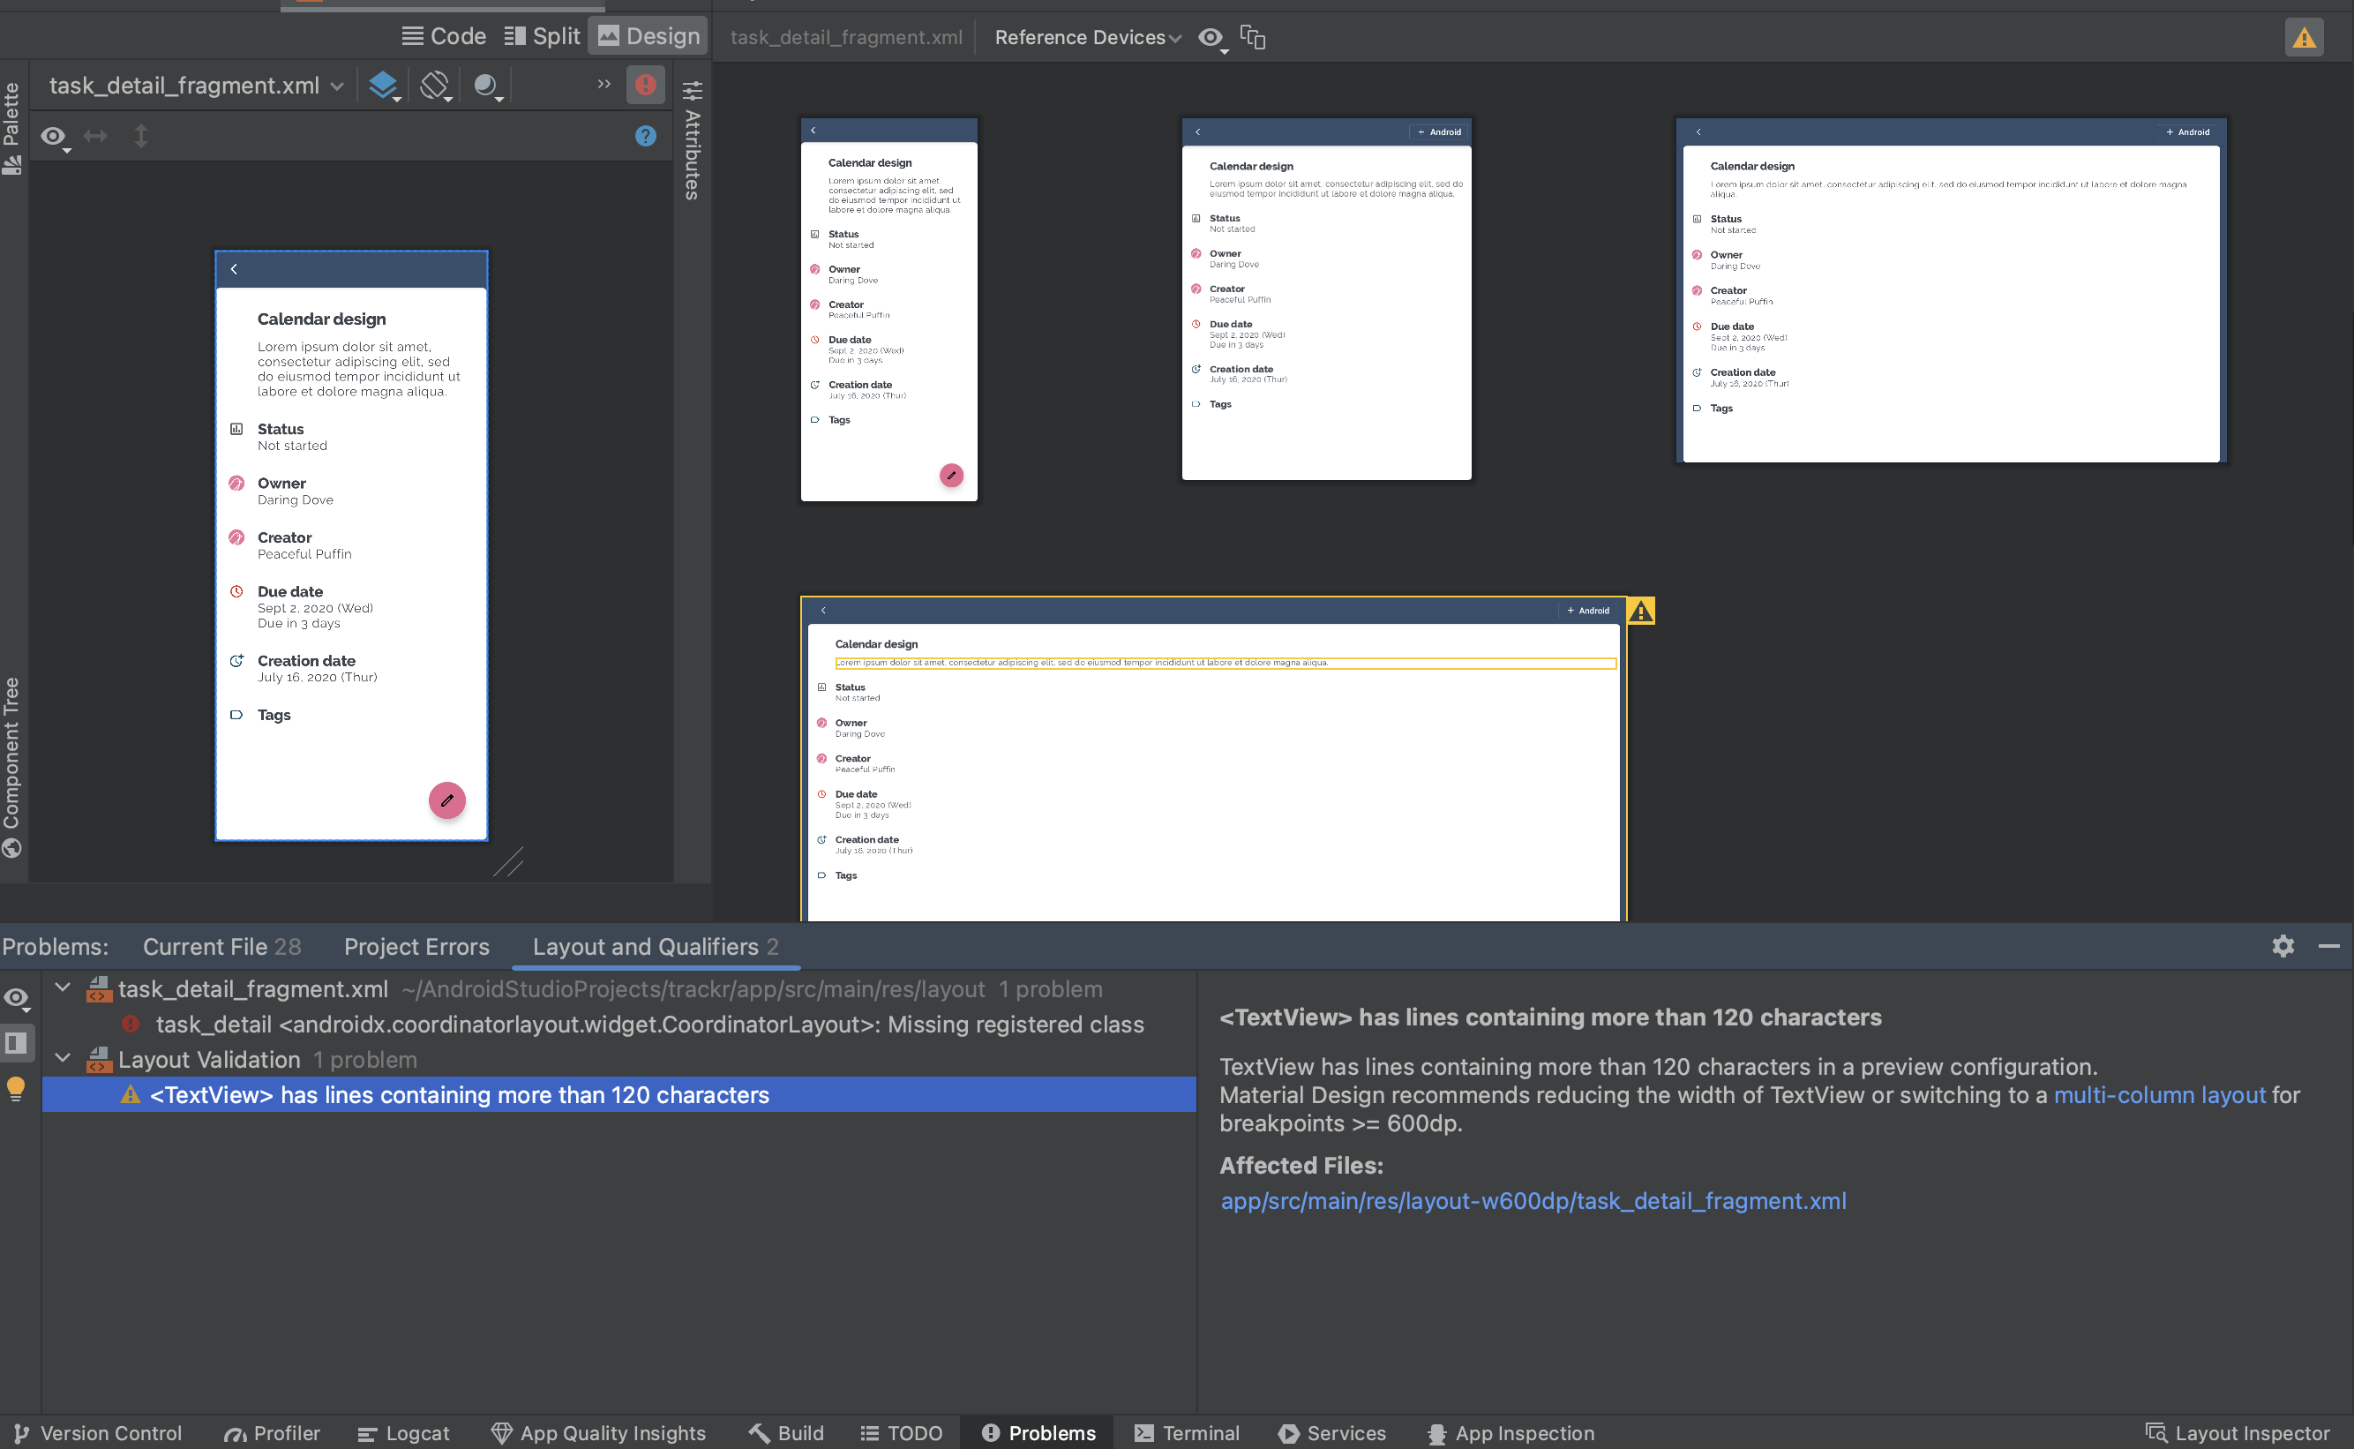Click the warning icon on large preview

tap(1639, 610)
